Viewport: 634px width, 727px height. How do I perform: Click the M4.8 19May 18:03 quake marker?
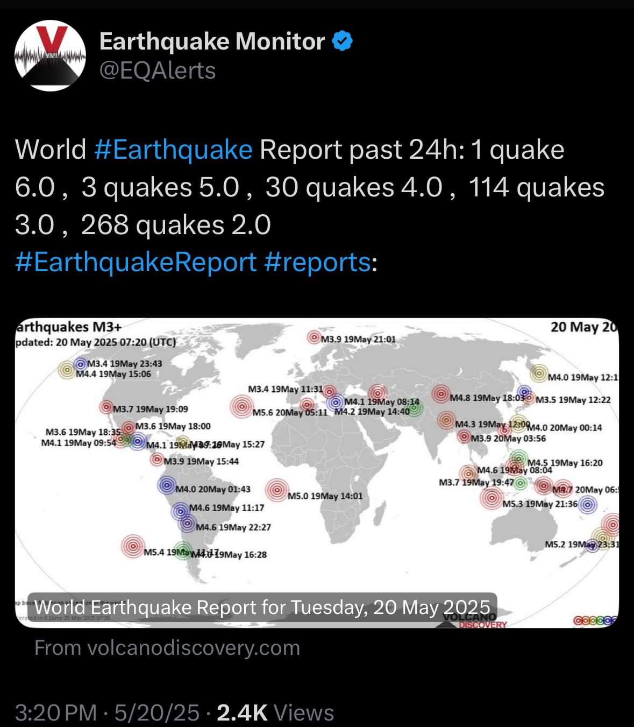click(x=441, y=395)
